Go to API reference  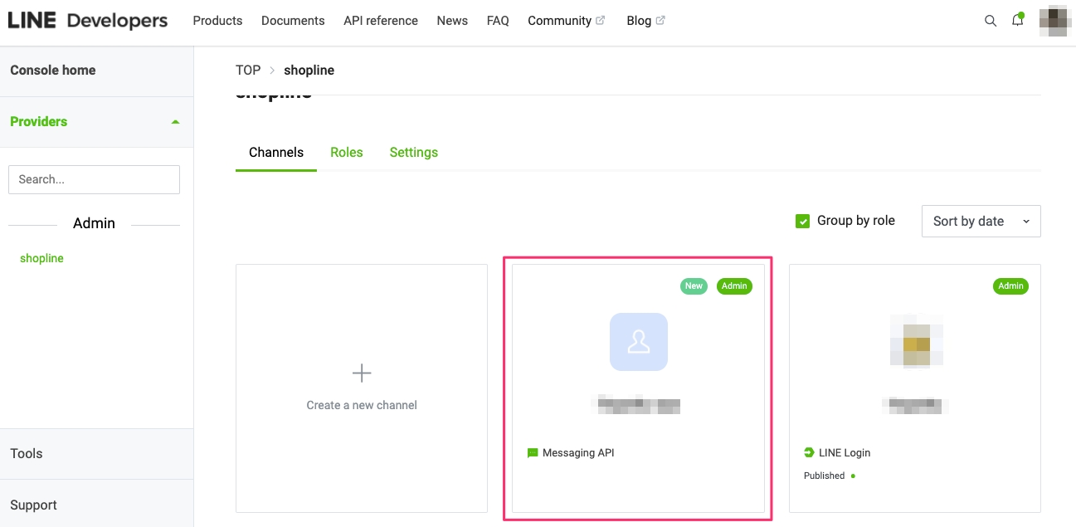click(x=381, y=21)
